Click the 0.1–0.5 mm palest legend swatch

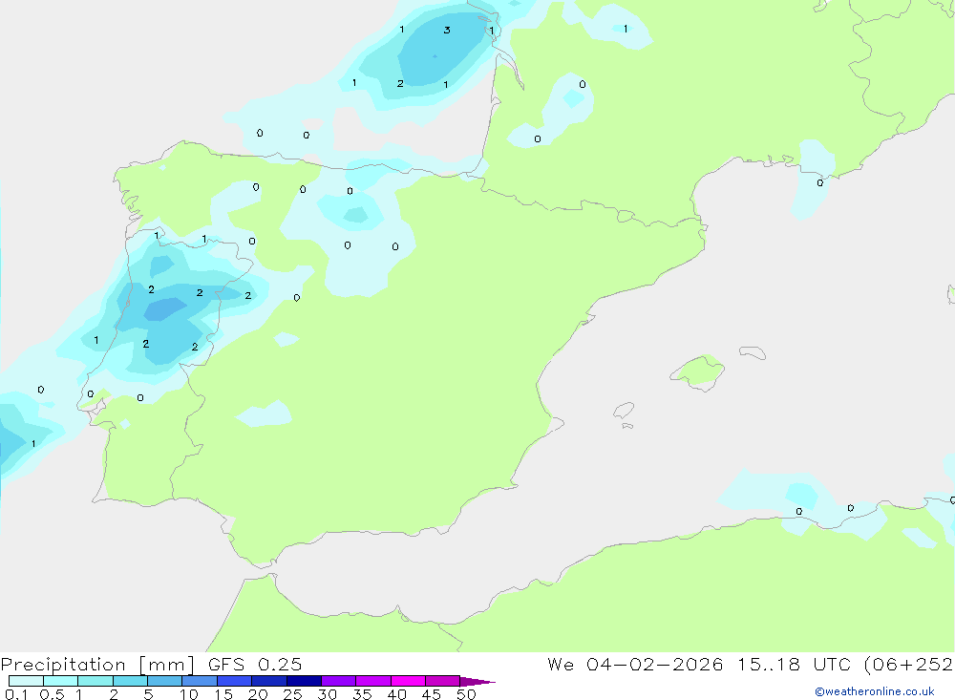tap(26, 681)
